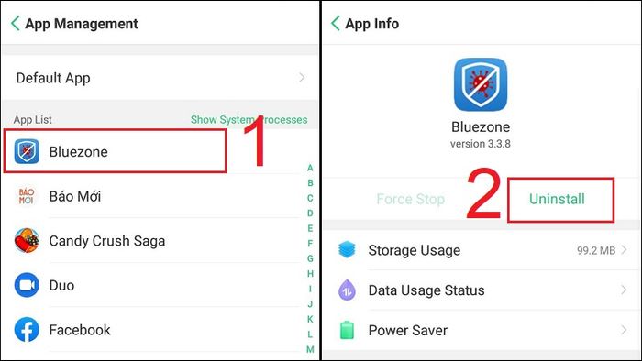
Task: Tap the large Bluezone shield icon
Action: pos(481,84)
